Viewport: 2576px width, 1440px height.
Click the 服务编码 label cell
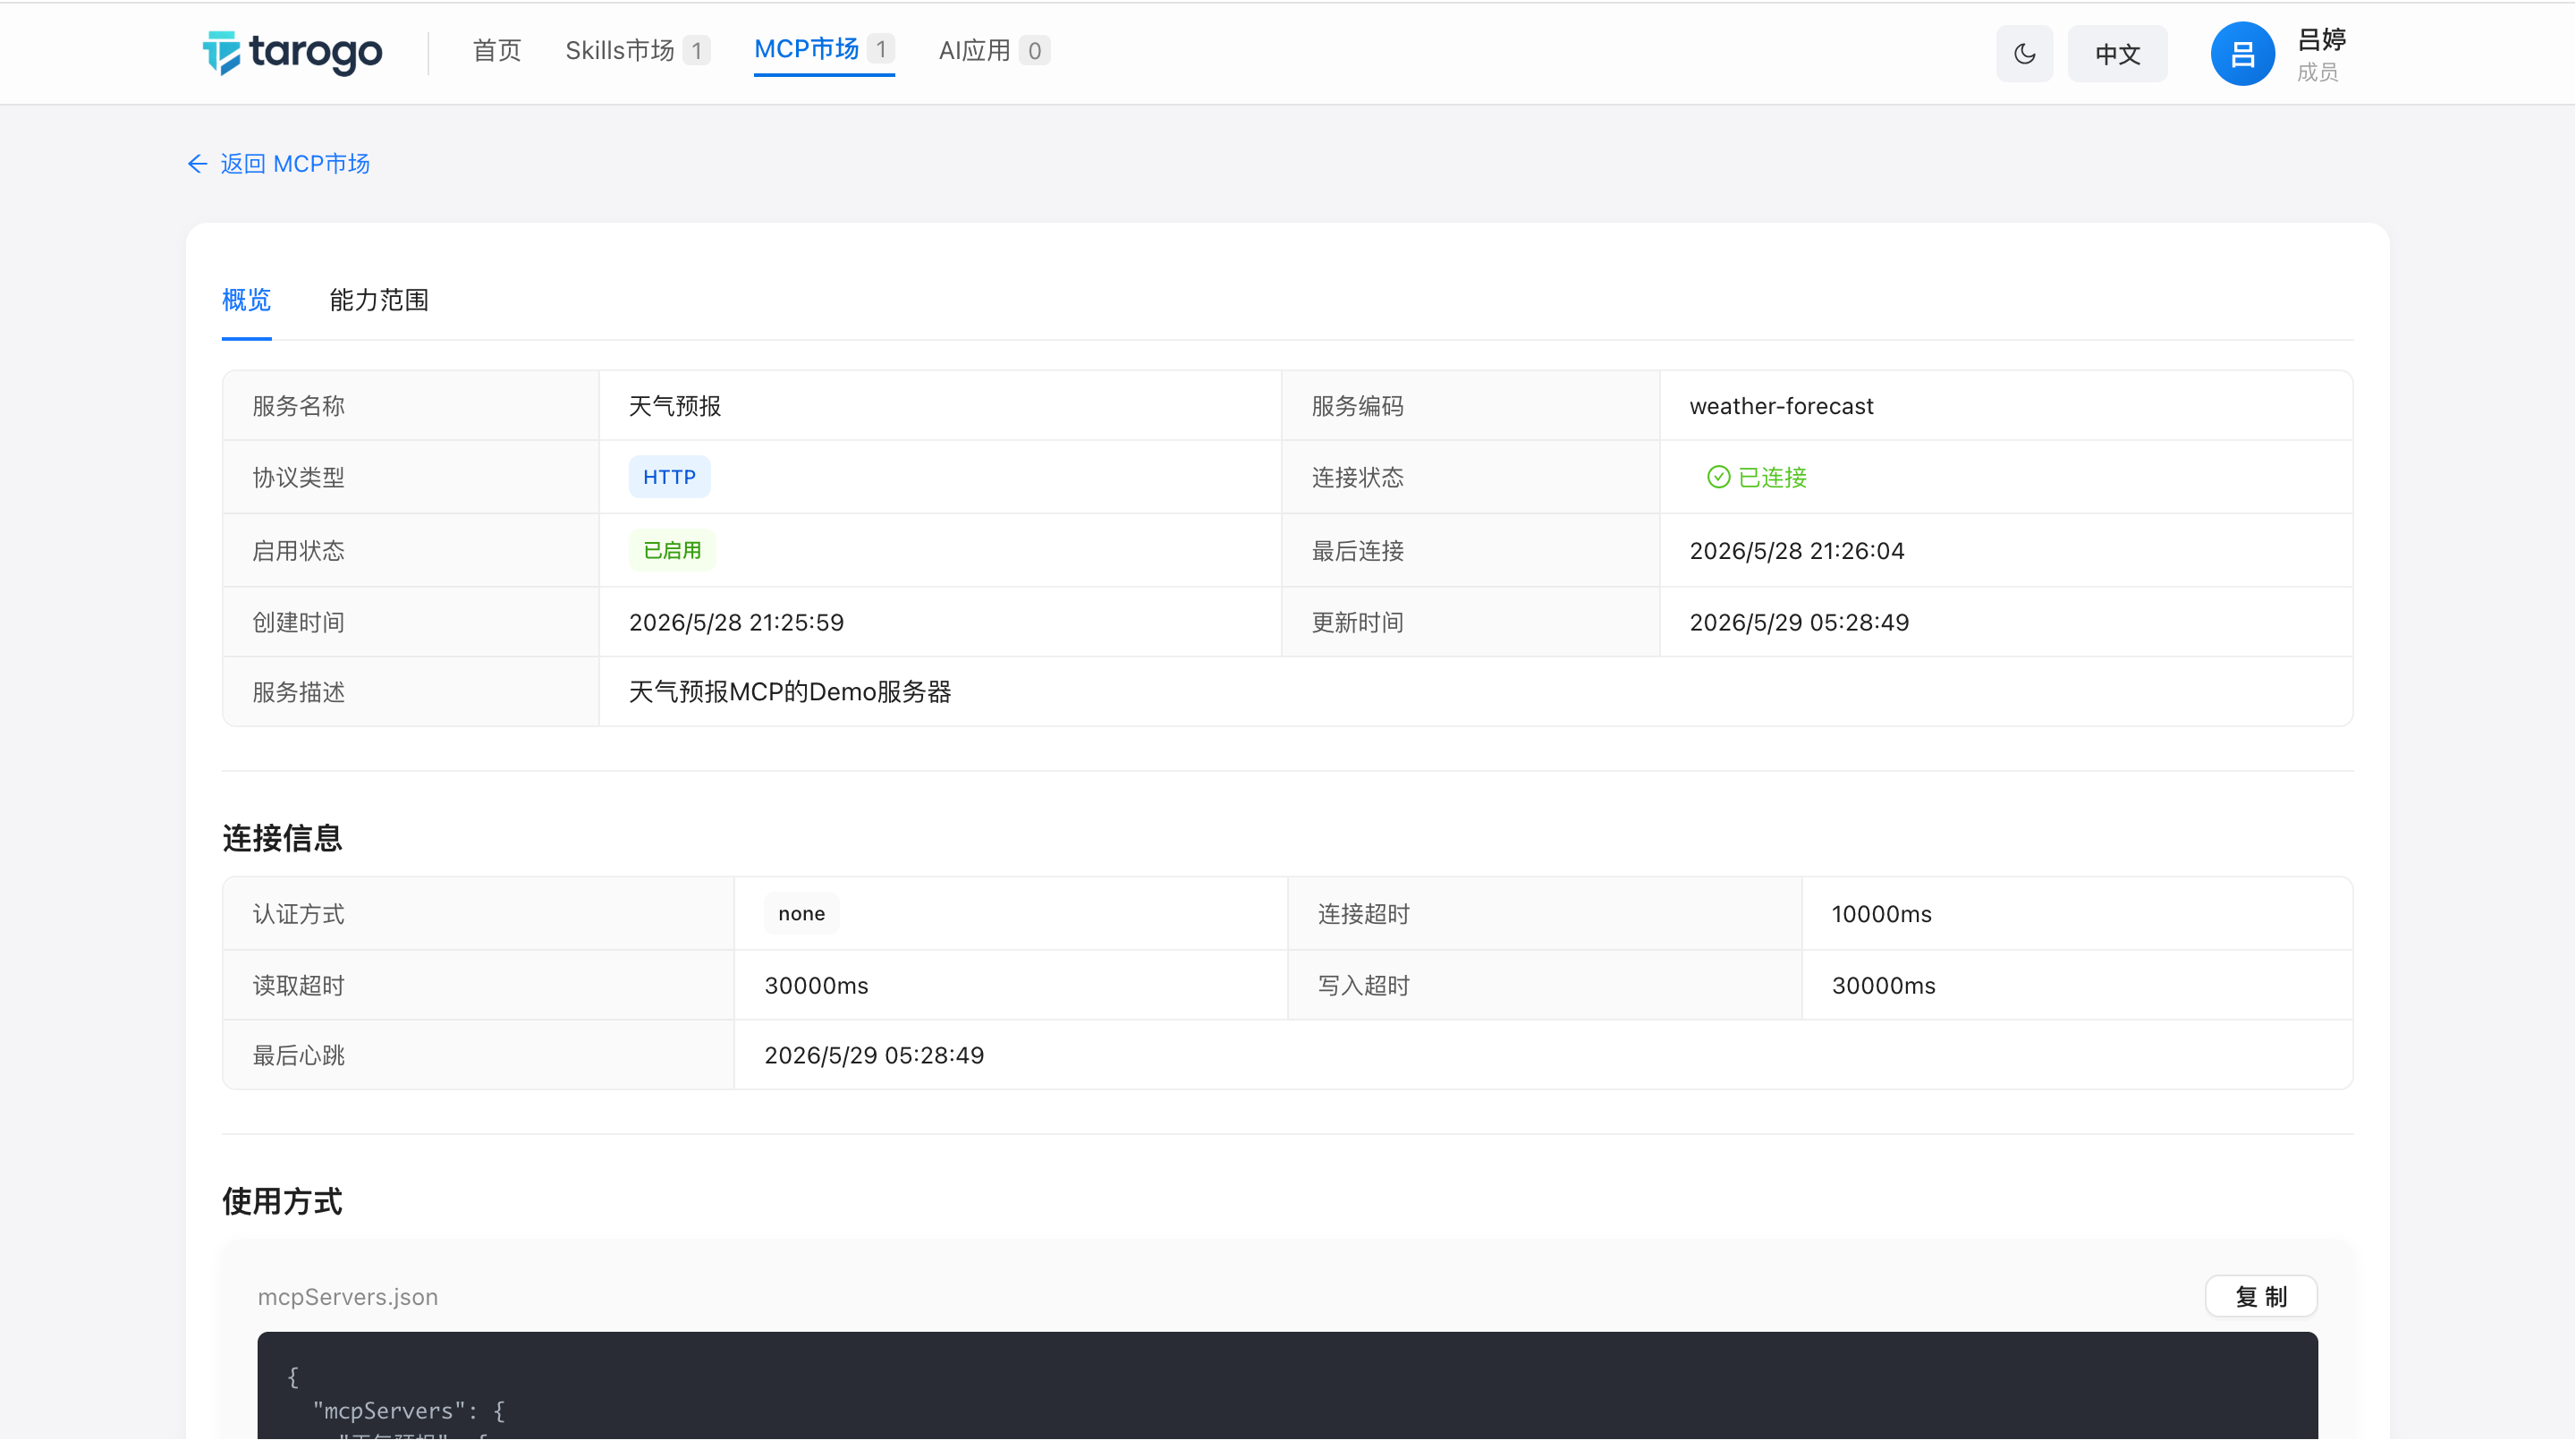tap(1470, 406)
